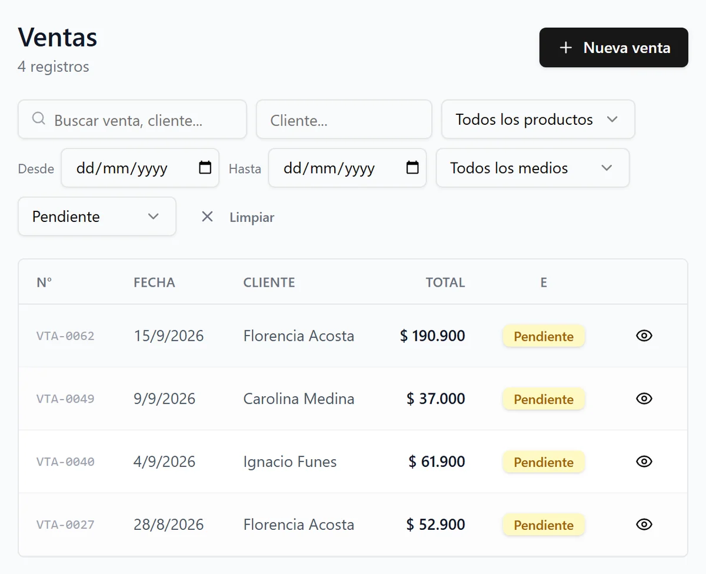706x574 pixels.
Task: Click the FECHA column header
Action: [x=154, y=283]
